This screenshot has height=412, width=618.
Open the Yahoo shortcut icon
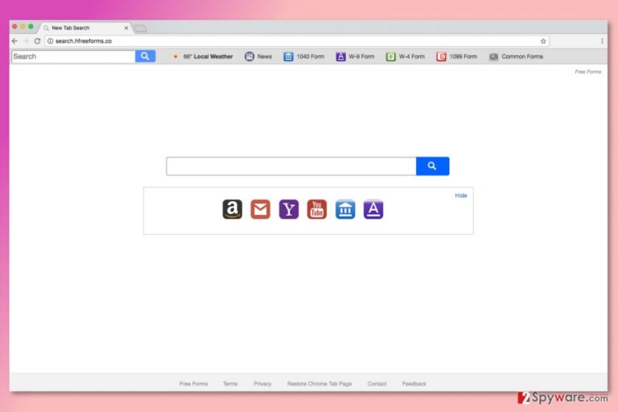[x=289, y=209]
